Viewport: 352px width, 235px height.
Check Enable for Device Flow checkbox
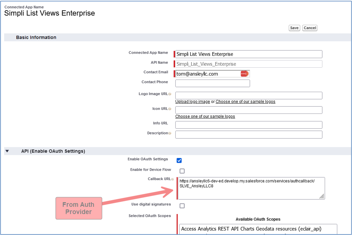click(x=182, y=171)
